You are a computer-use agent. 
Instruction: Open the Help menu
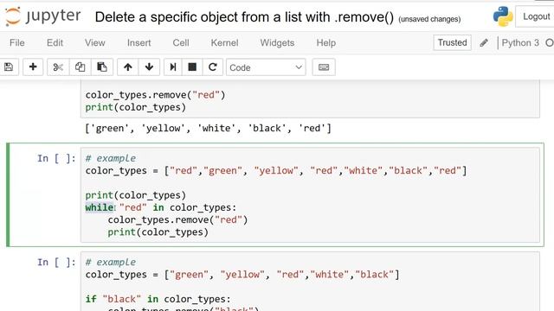[325, 43]
